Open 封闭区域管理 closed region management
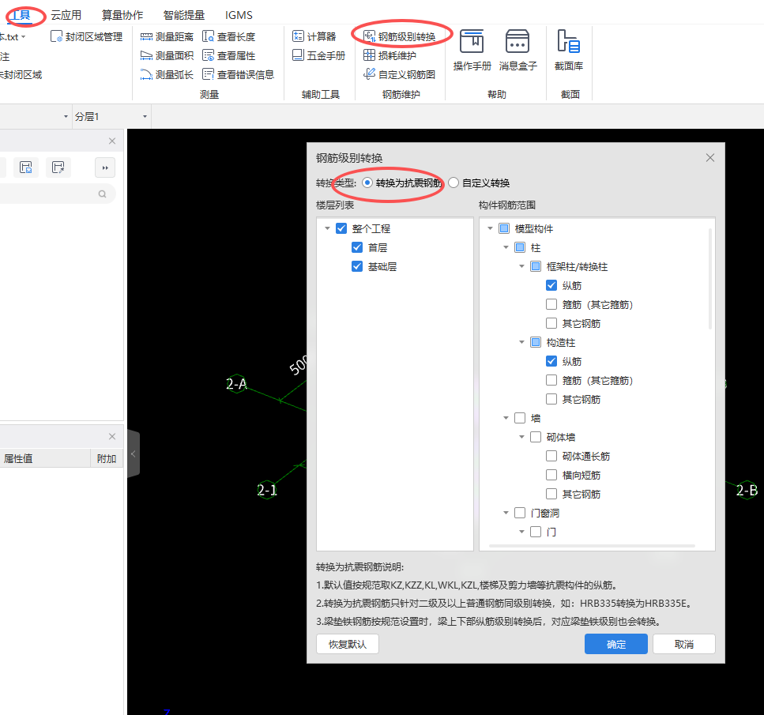The image size is (764, 715). pyautogui.click(x=87, y=36)
